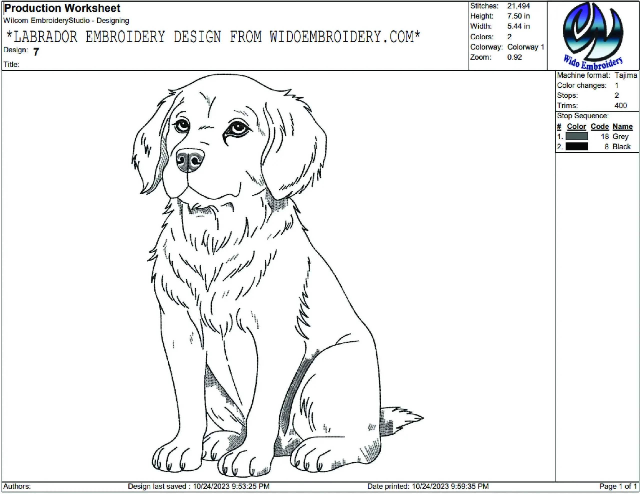Image resolution: width=640 pixels, height=494 pixels.
Task: Click the 'Black' color name
Action: click(621, 147)
